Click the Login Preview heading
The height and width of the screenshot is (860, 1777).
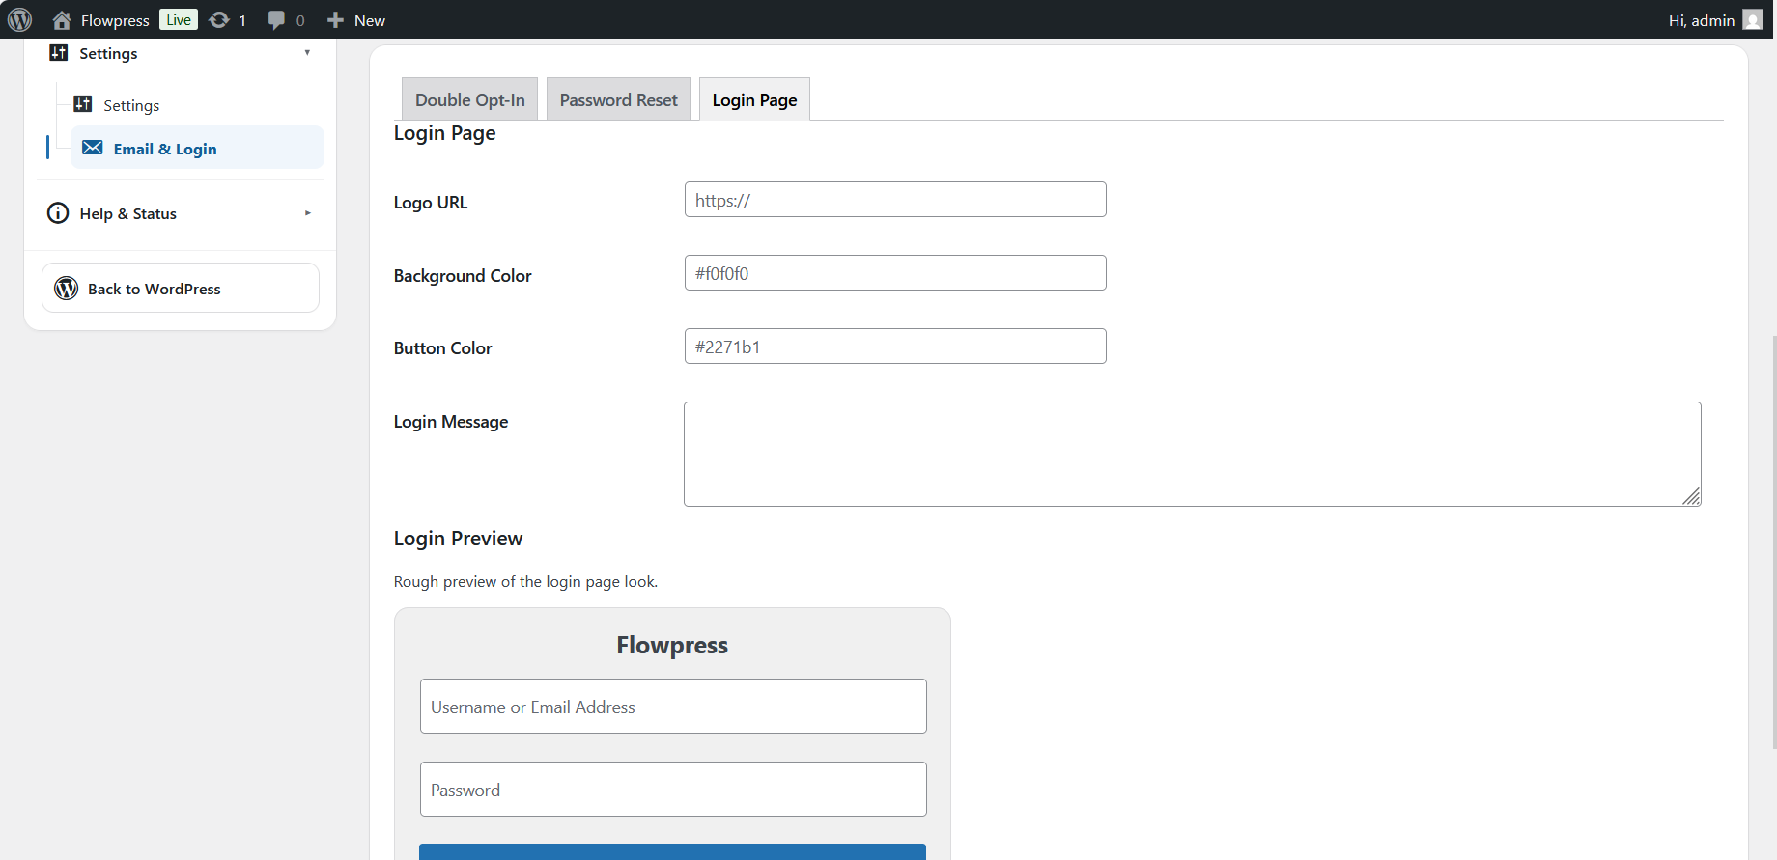click(458, 539)
